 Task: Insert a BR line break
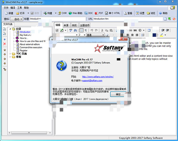pyautogui.click(x=135, y=30)
